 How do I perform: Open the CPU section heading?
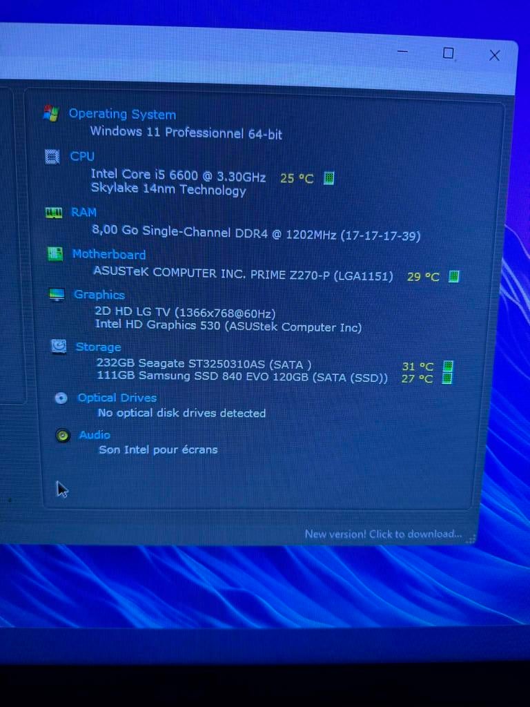point(82,157)
